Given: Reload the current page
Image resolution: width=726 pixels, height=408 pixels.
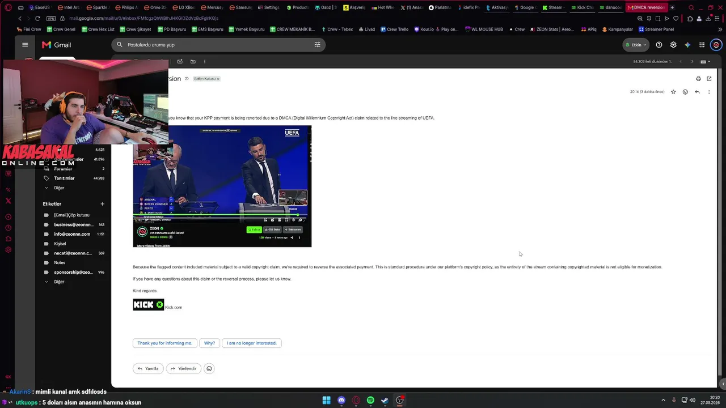Looking at the screenshot, I should [x=37, y=18].
